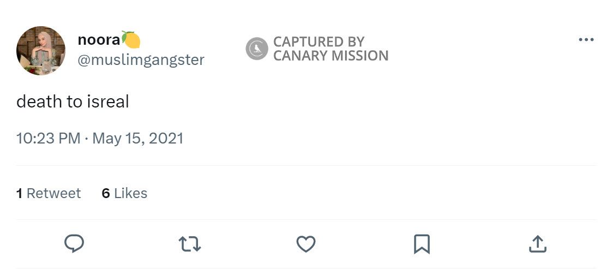
Task: Bookmark this tweet using the bookmark icon
Action: point(422,244)
